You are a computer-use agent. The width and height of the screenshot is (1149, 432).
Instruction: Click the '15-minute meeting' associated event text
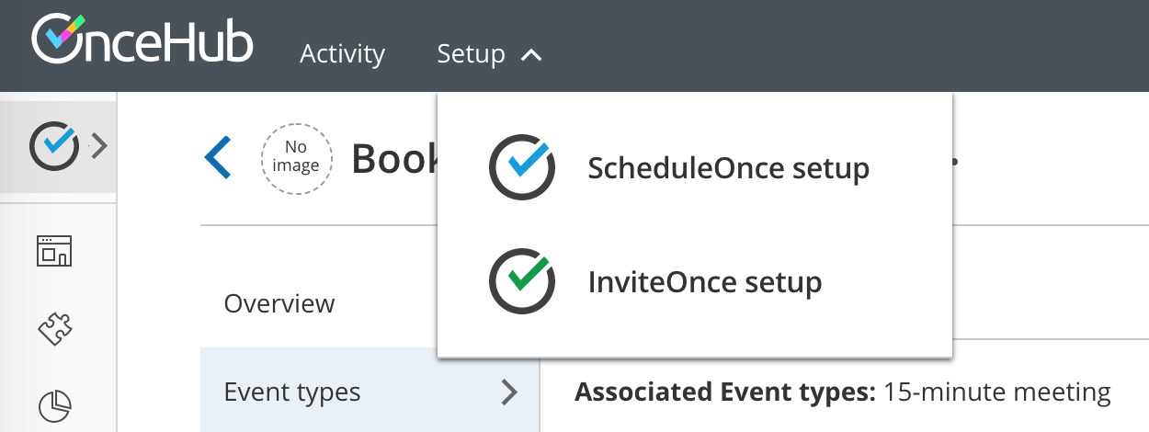(x=996, y=392)
